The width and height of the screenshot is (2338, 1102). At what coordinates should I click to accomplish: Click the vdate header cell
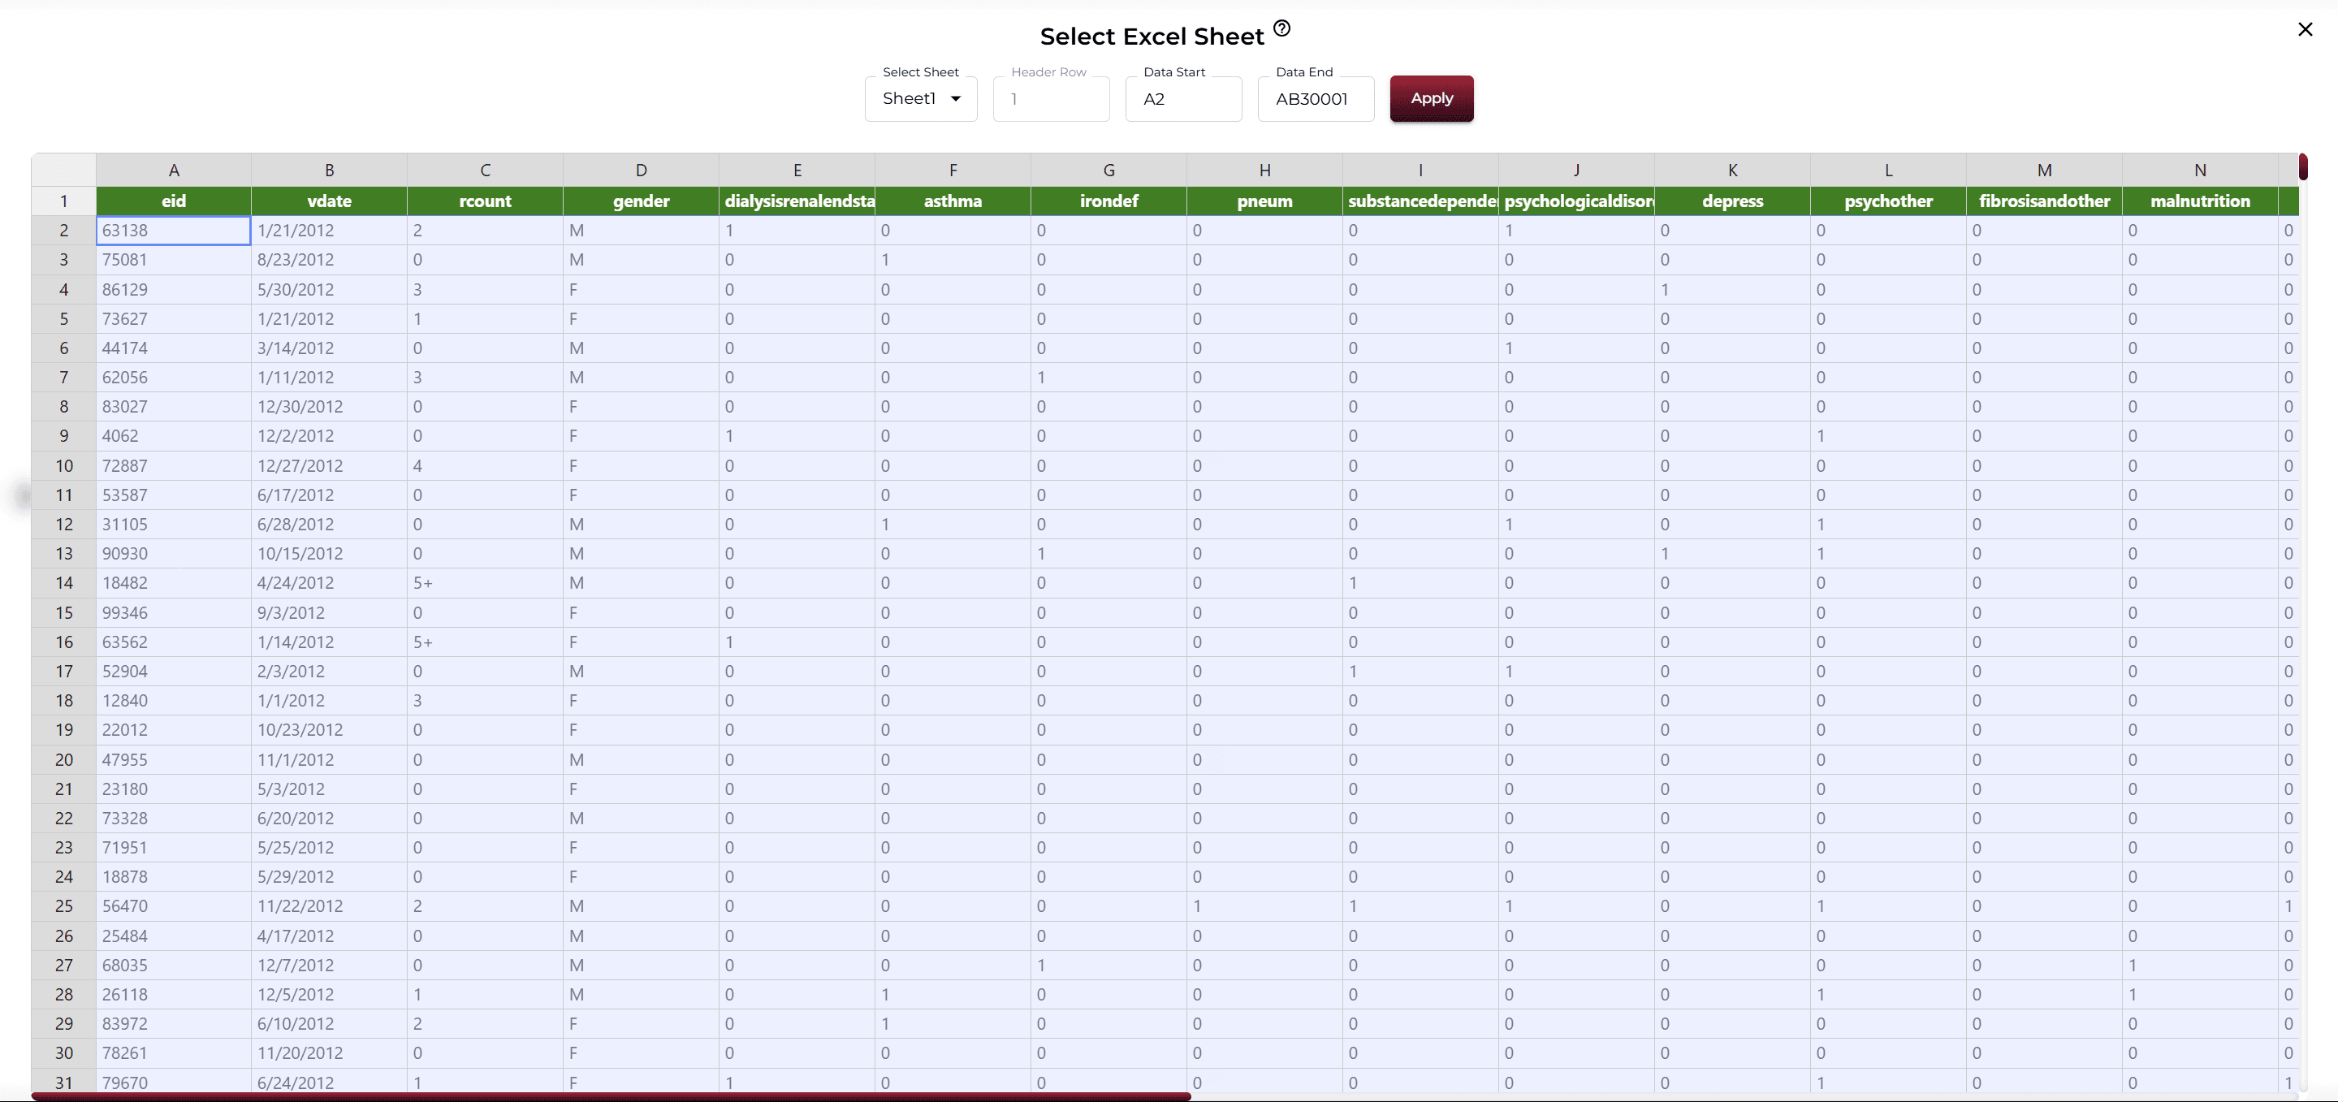coord(330,201)
